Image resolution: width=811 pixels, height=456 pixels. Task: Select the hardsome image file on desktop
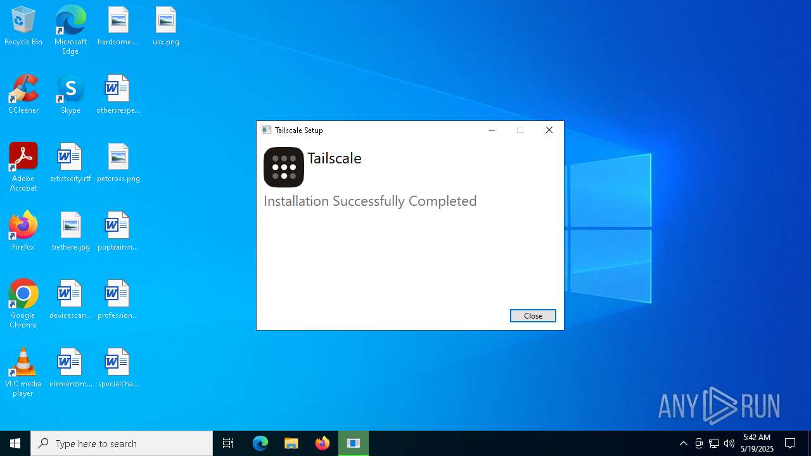(118, 26)
